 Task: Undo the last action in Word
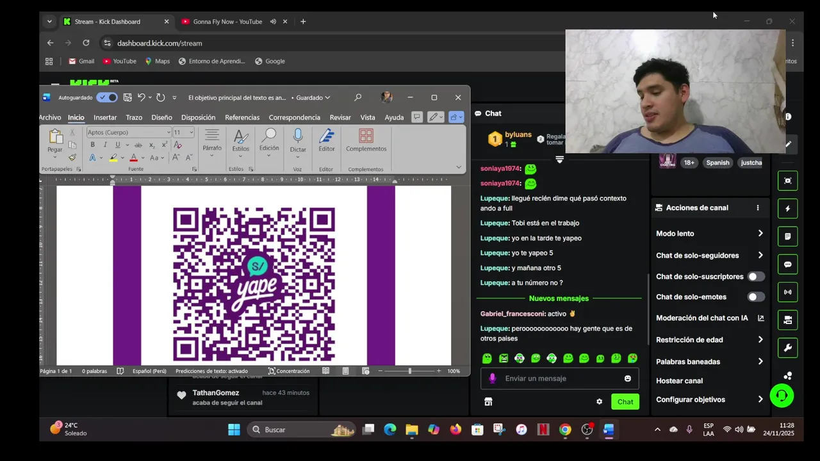click(x=141, y=97)
